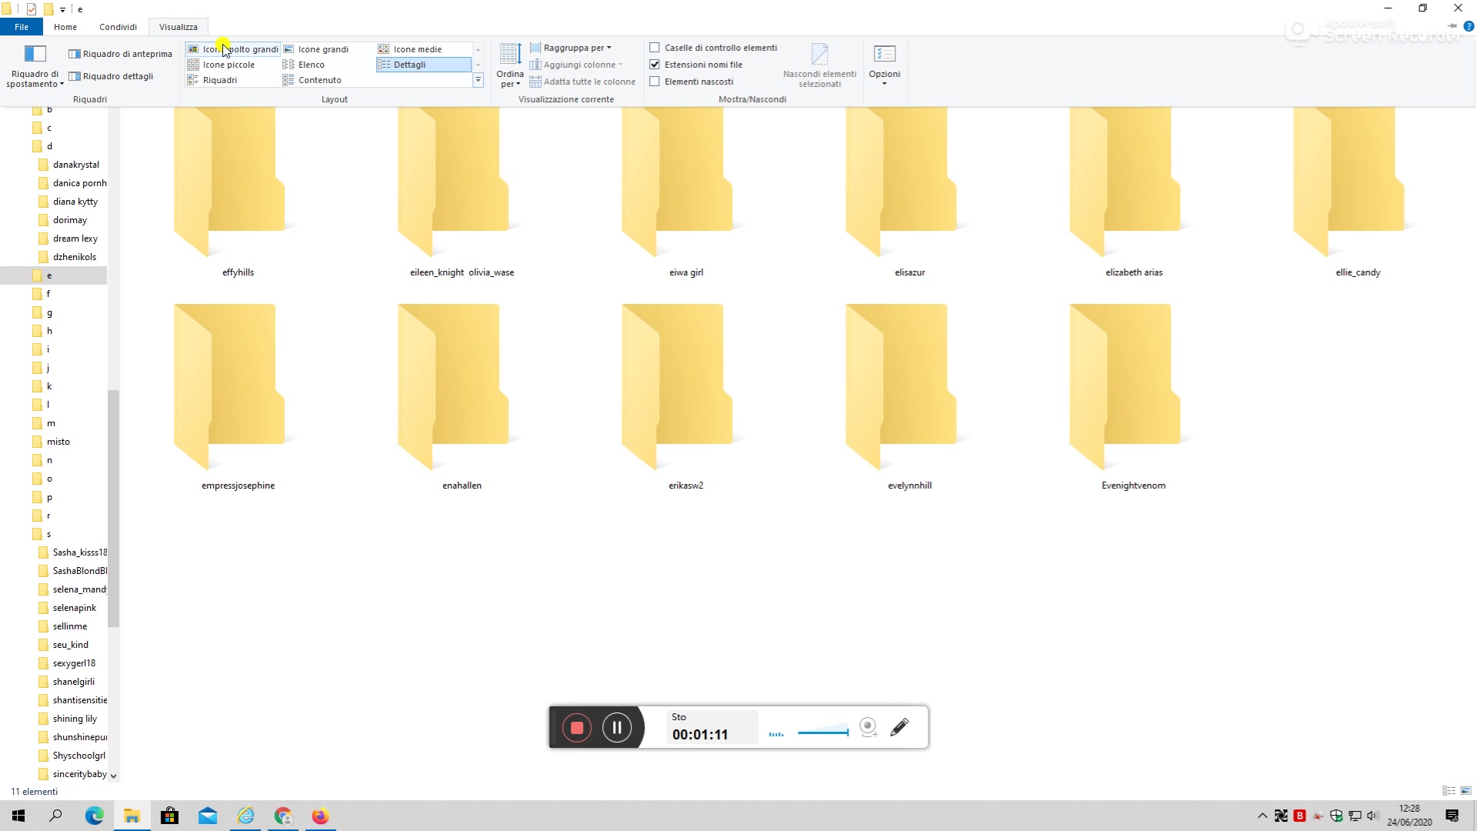The height and width of the screenshot is (831, 1477).
Task: Select the empressjosephine folder
Action: [230, 385]
